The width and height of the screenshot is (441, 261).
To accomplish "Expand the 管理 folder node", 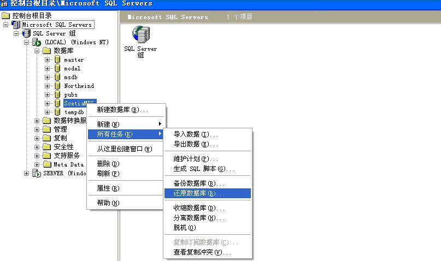I will click(x=37, y=129).
